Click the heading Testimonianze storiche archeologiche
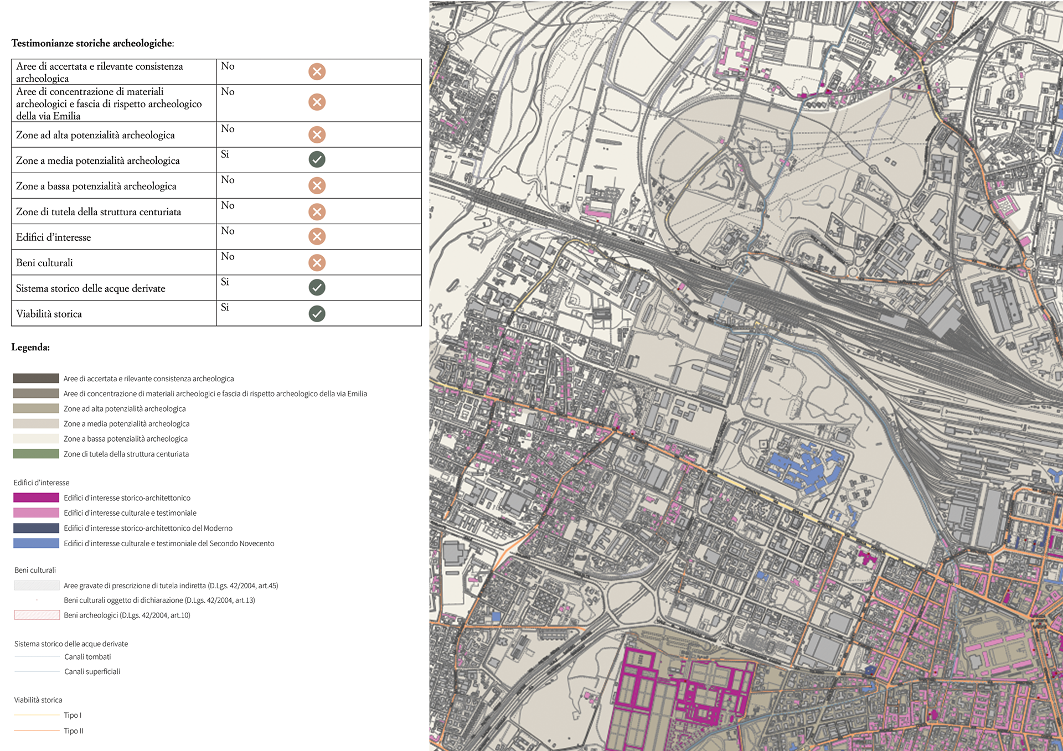Image resolution: width=1063 pixels, height=751 pixels. 92,43
